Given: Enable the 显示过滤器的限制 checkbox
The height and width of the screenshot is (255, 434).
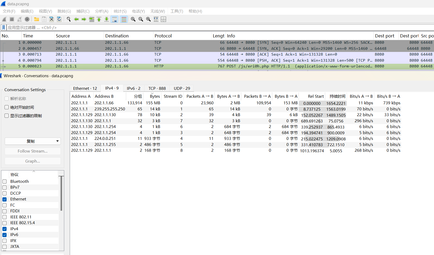Looking at the screenshot, I should pyautogui.click(x=7, y=116).
